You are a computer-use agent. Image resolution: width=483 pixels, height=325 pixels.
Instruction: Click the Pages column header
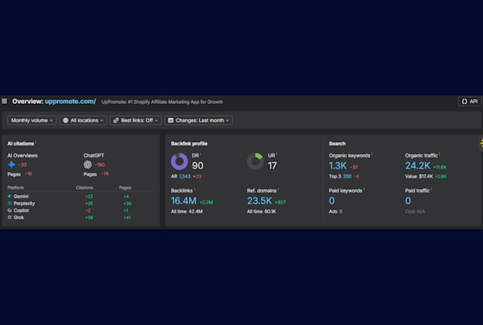(125, 188)
